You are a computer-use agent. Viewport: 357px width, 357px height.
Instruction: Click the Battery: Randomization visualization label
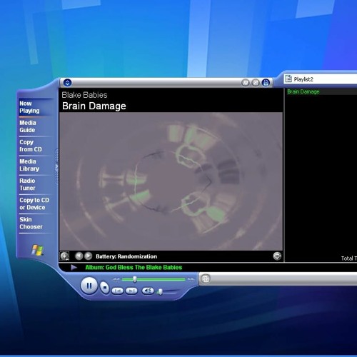(x=126, y=256)
